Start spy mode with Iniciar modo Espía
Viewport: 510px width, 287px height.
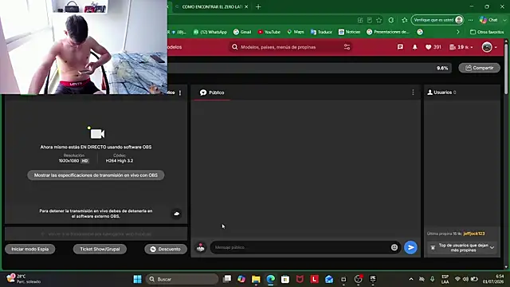(x=30, y=249)
